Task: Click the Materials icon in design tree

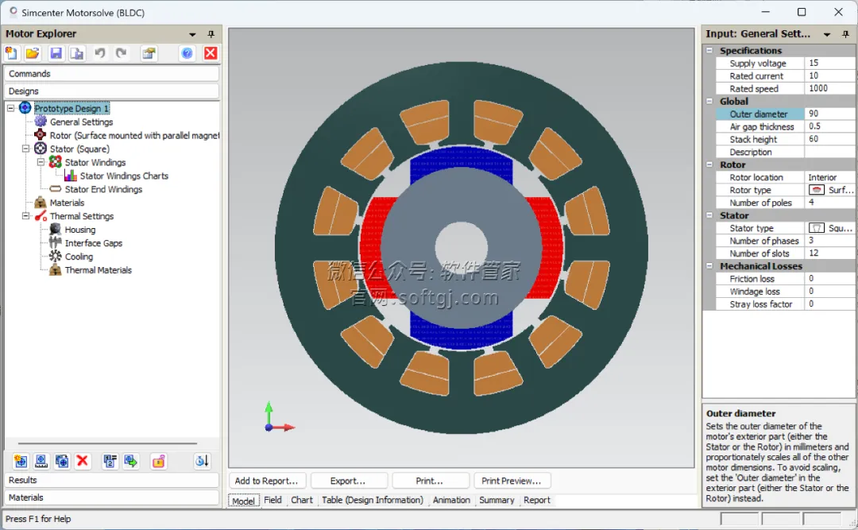Action: point(40,202)
